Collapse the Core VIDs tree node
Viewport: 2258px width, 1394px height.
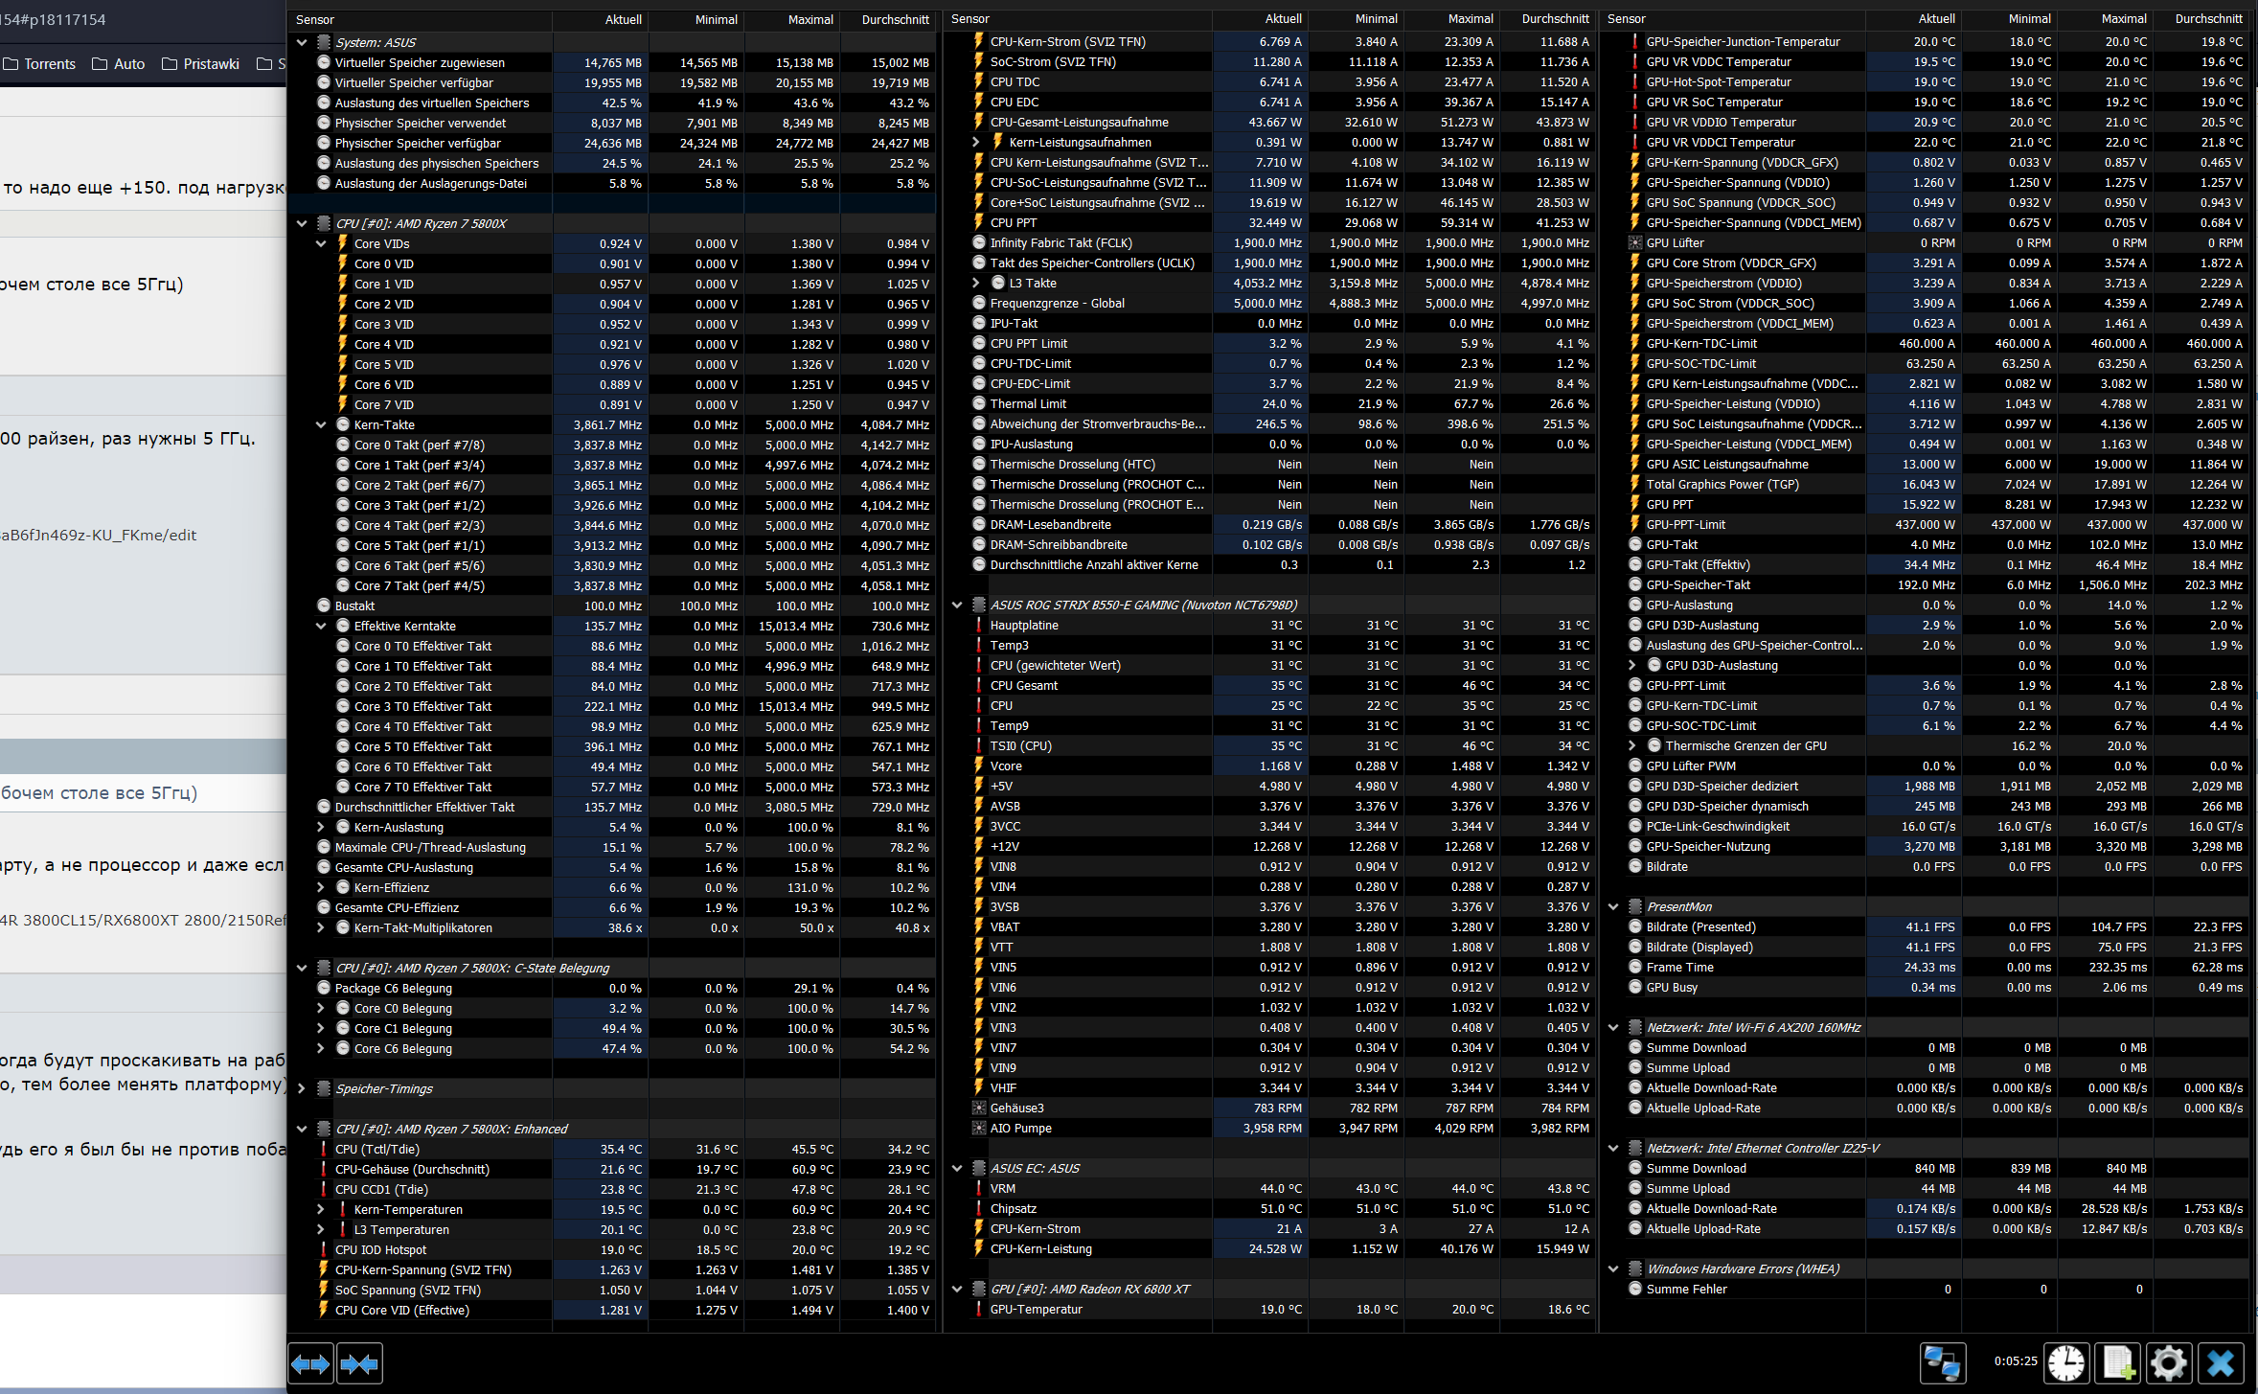pos(321,243)
